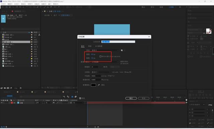Select the Eraser tool
The height and width of the screenshot is (129, 214).
coord(51,7)
